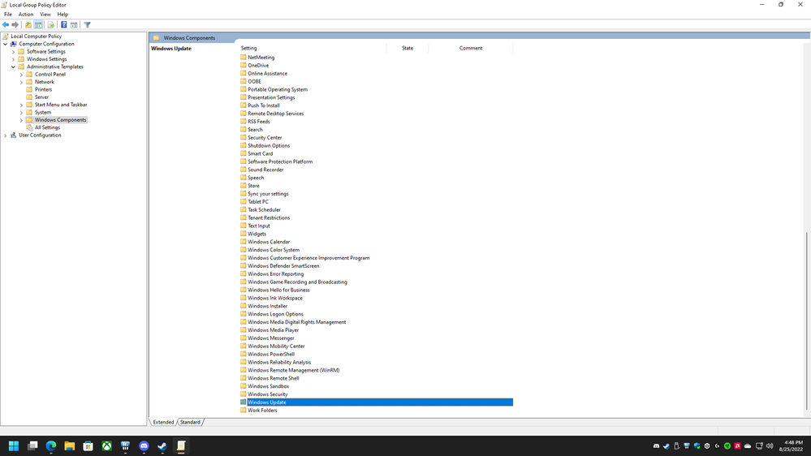Select Printers in the tree
The image size is (811, 456).
(44, 89)
